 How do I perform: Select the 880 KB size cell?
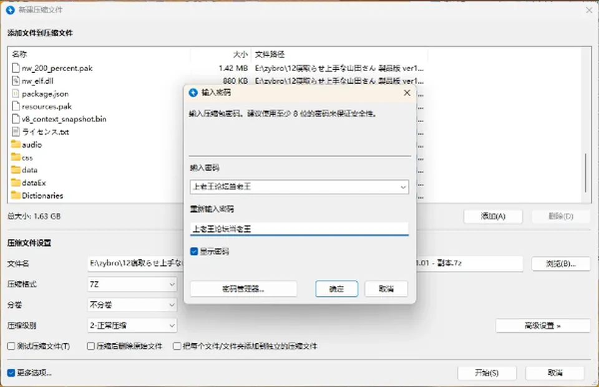coord(235,80)
